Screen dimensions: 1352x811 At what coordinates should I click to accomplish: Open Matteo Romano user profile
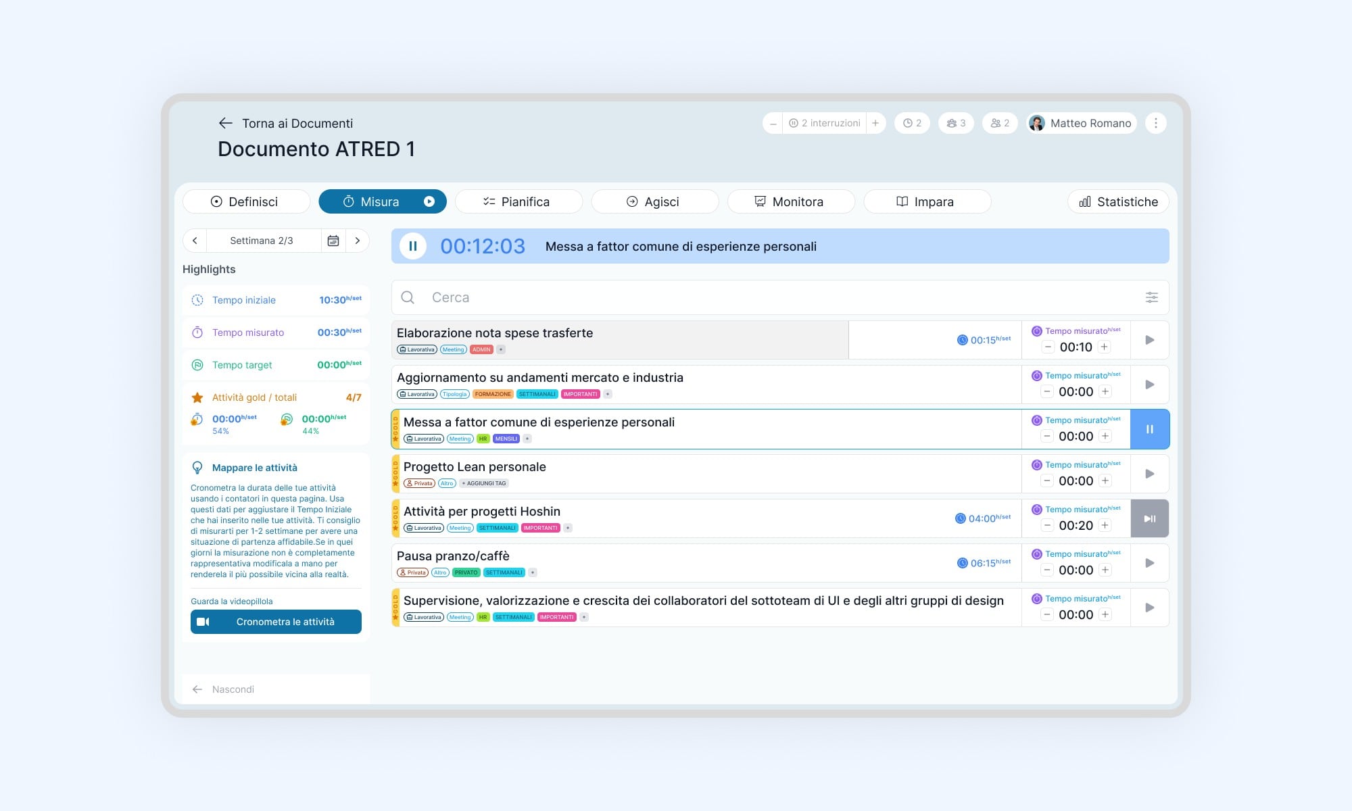tap(1082, 123)
